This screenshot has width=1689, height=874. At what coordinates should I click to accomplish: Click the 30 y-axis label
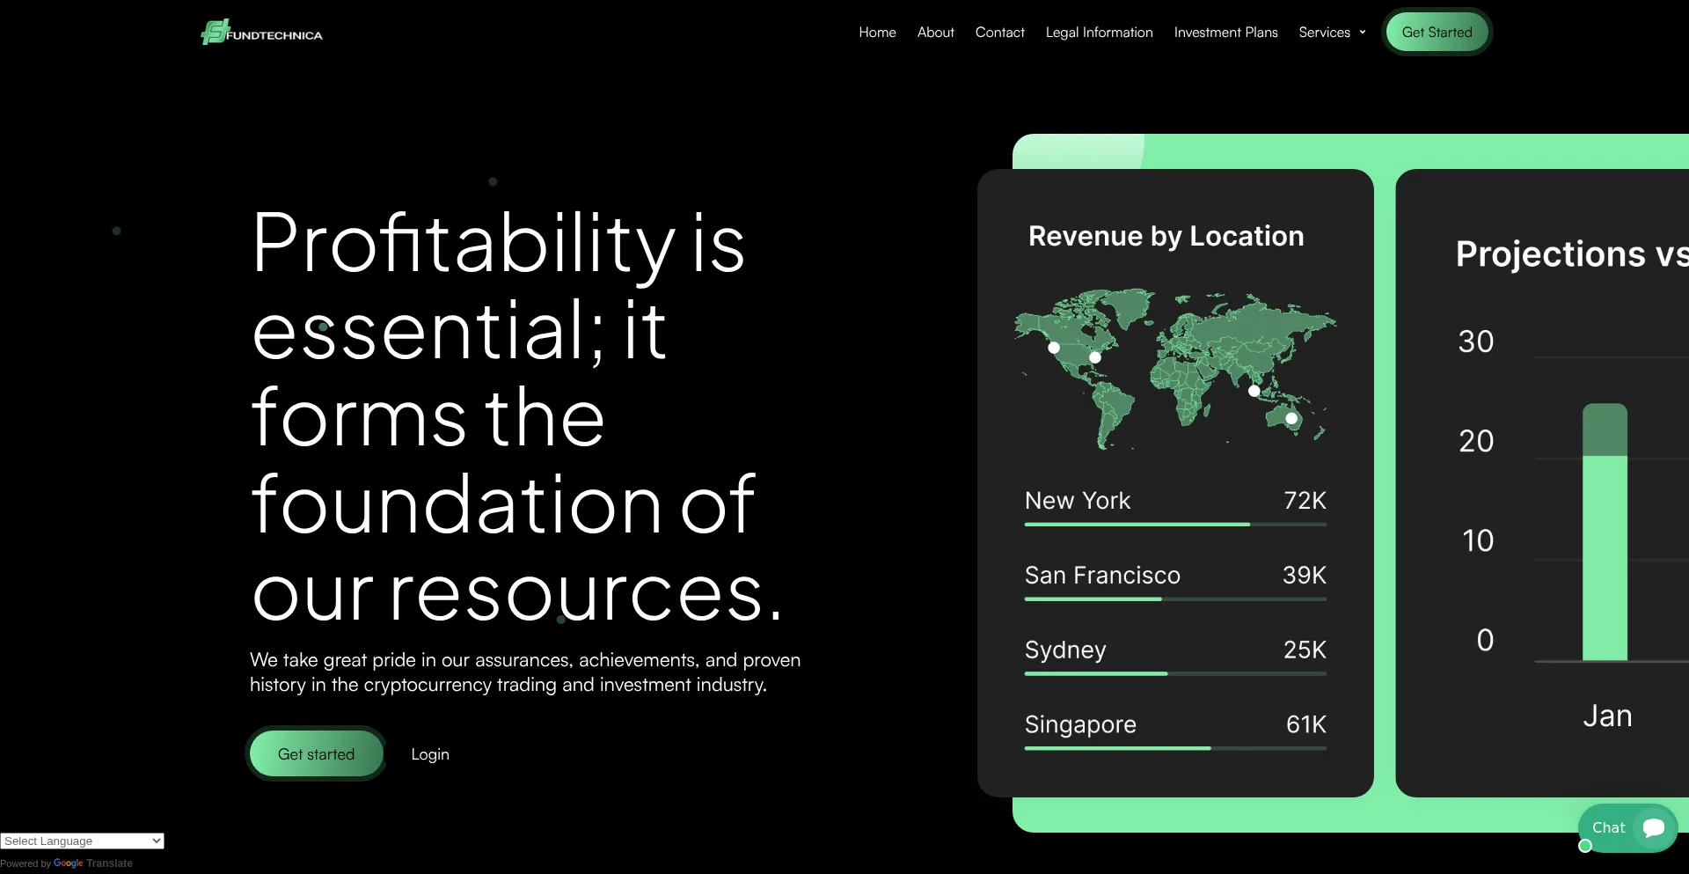pyautogui.click(x=1476, y=342)
